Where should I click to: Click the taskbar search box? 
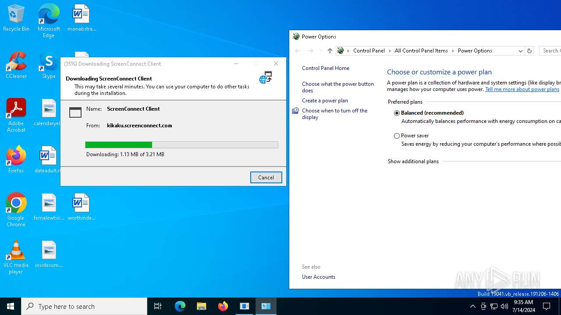coord(84,306)
